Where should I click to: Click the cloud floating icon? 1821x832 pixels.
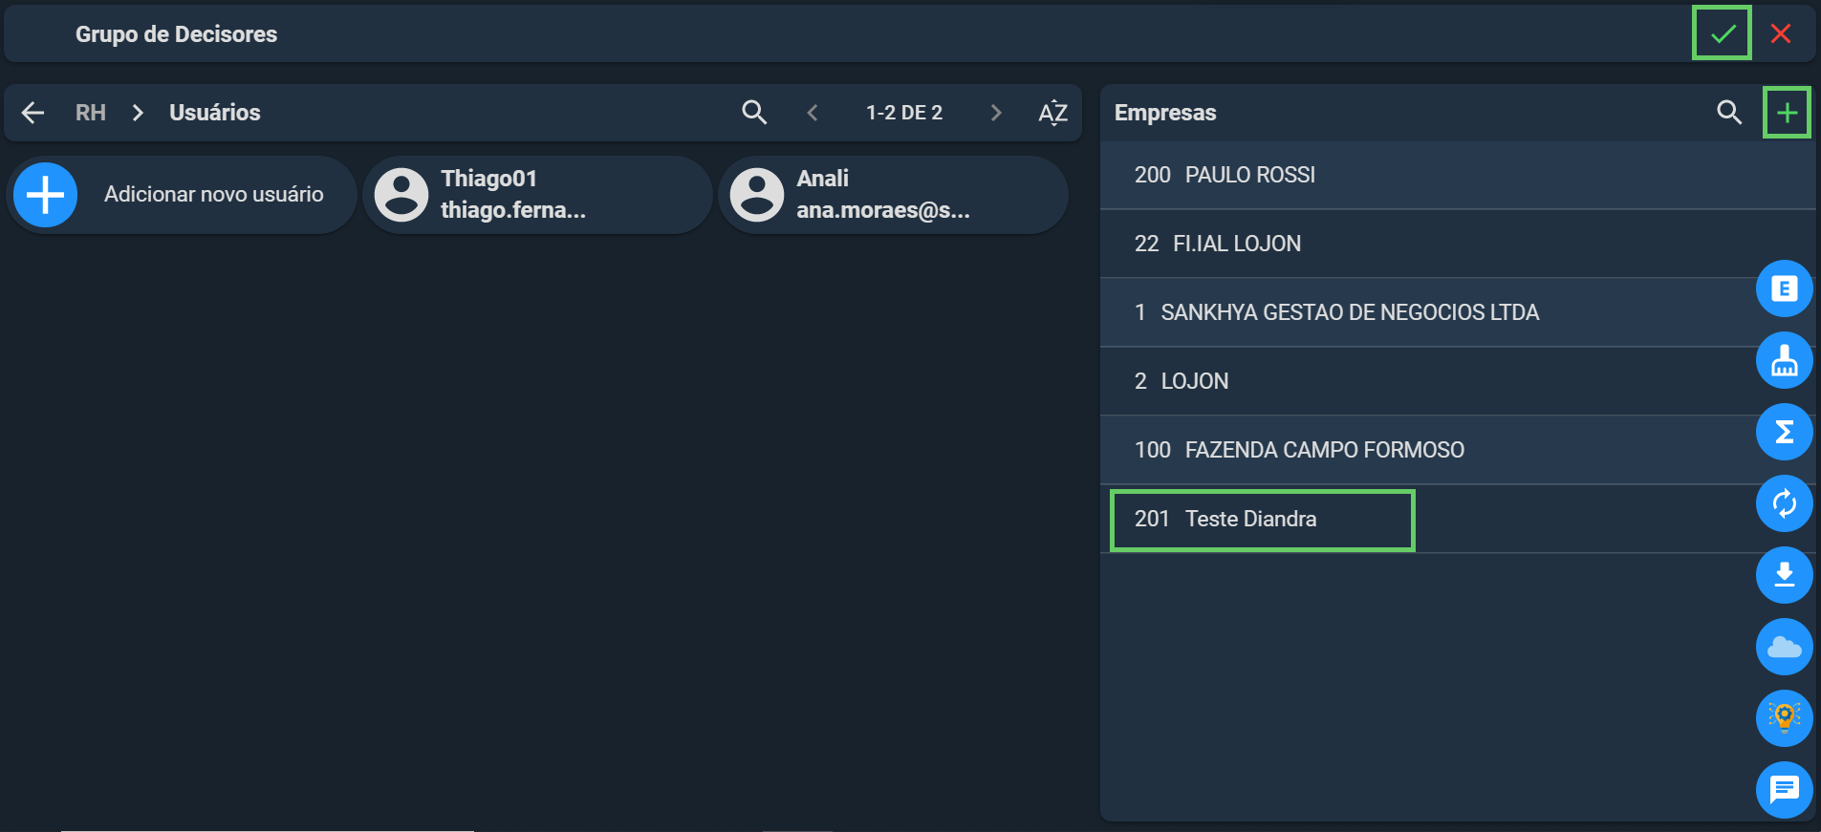(1784, 647)
